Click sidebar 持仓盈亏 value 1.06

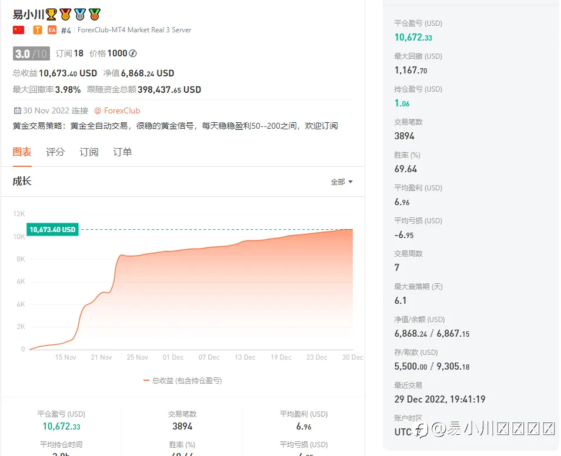(402, 103)
